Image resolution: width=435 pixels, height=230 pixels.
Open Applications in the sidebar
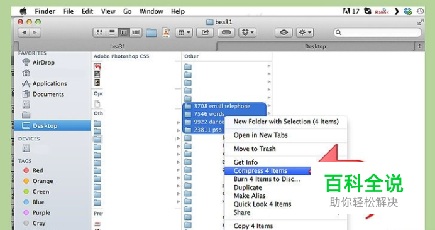(x=45, y=83)
